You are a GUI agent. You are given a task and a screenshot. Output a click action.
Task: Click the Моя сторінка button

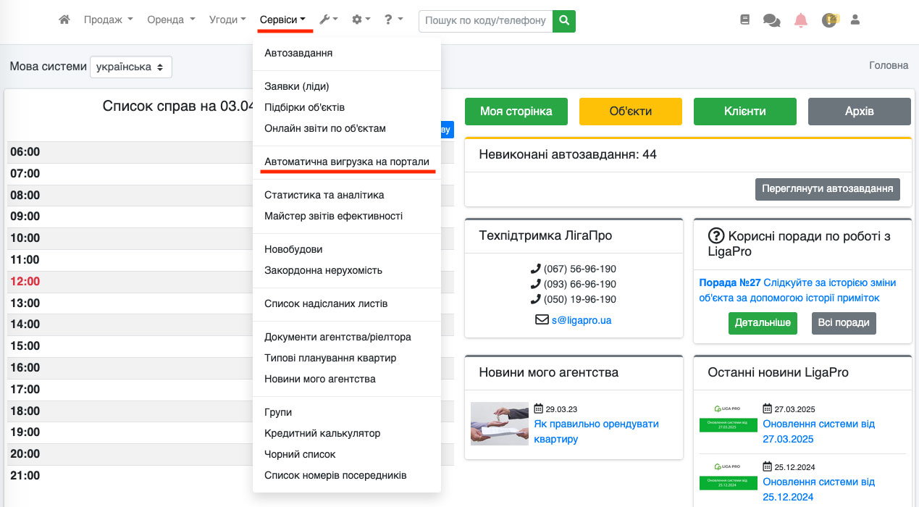[516, 112]
